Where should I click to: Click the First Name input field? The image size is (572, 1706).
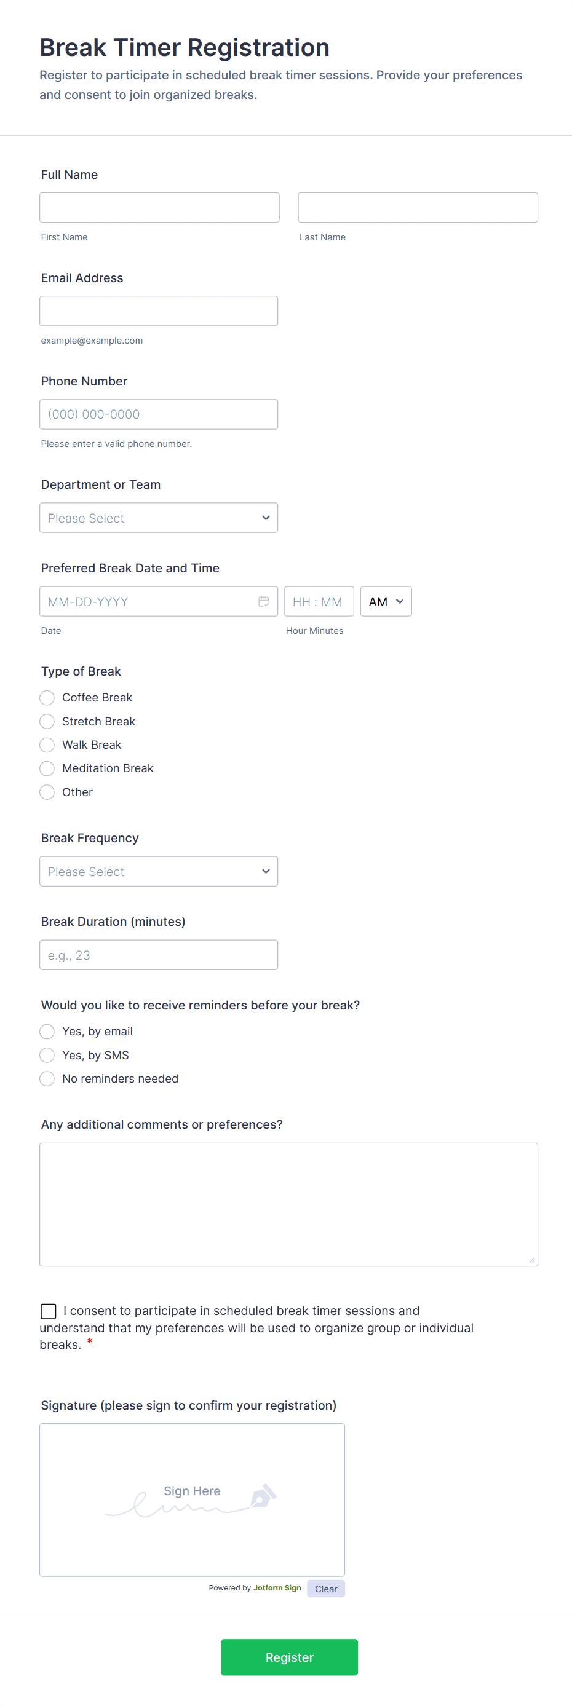click(159, 207)
